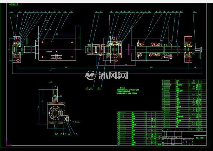Select part callout number 35
Viewport: 213px width, 151px height.
pyautogui.click(x=69, y=134)
